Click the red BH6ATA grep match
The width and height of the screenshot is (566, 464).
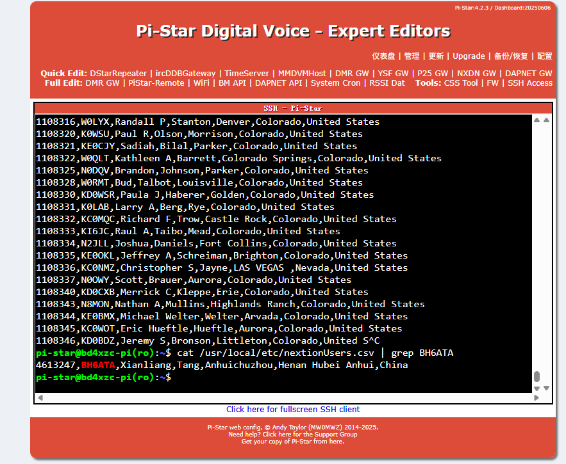[x=98, y=365]
